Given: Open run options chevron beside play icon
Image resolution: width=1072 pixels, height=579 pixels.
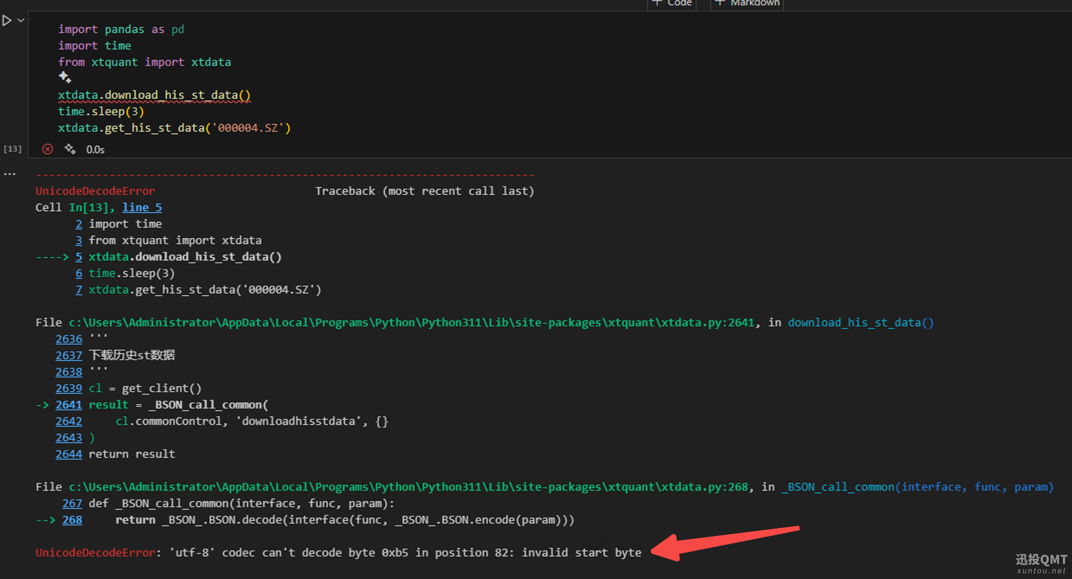Looking at the screenshot, I should pyautogui.click(x=21, y=20).
